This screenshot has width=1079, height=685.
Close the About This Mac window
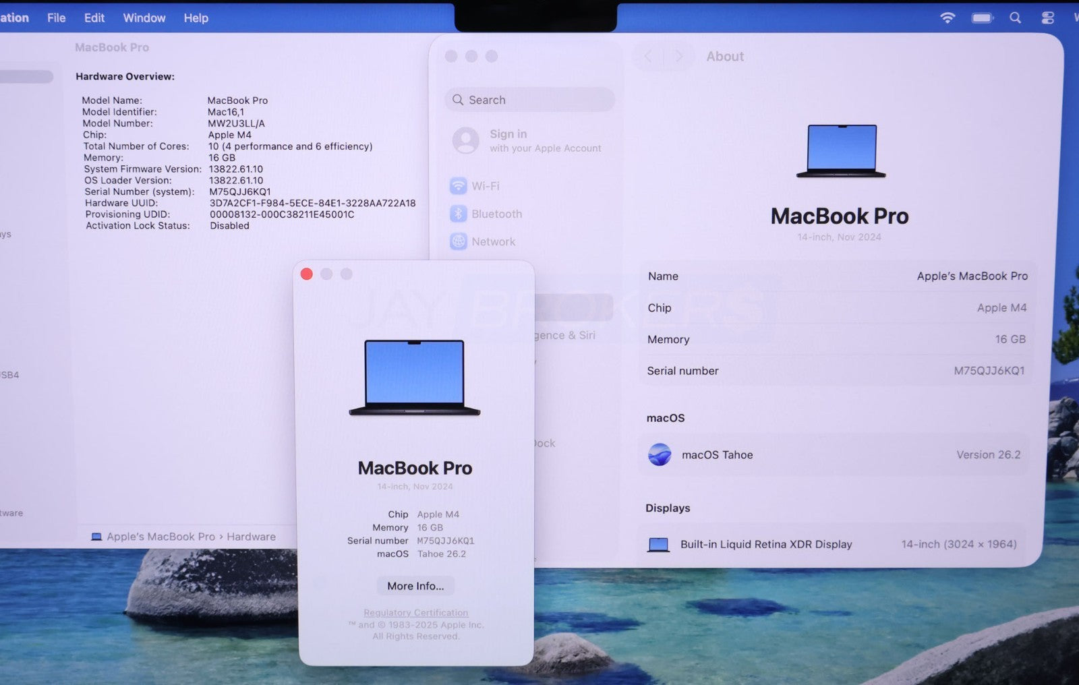(x=307, y=274)
